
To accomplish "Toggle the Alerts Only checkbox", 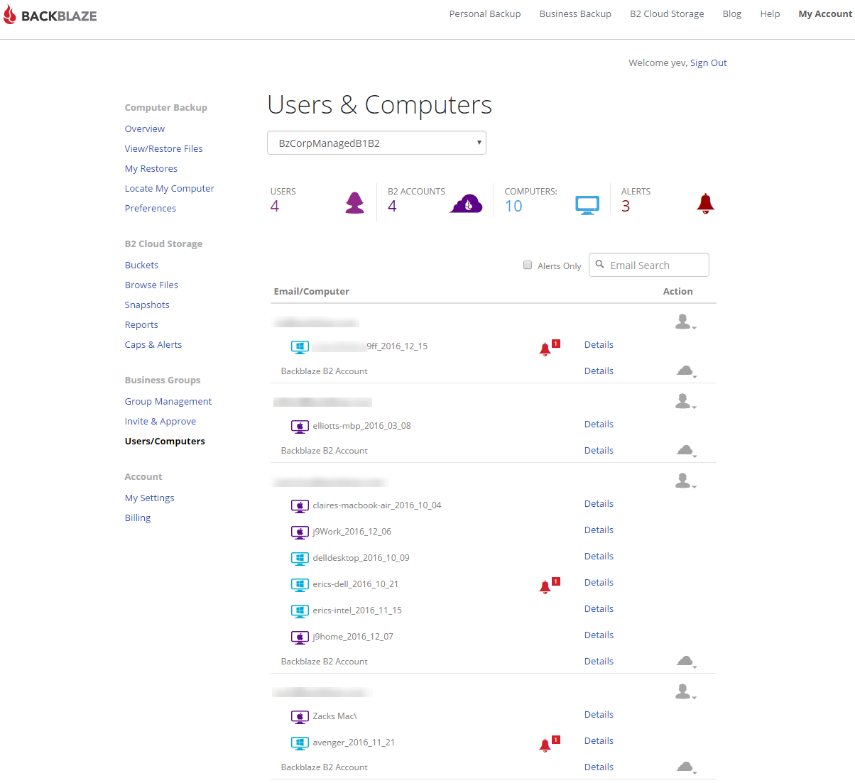I will tap(528, 265).
